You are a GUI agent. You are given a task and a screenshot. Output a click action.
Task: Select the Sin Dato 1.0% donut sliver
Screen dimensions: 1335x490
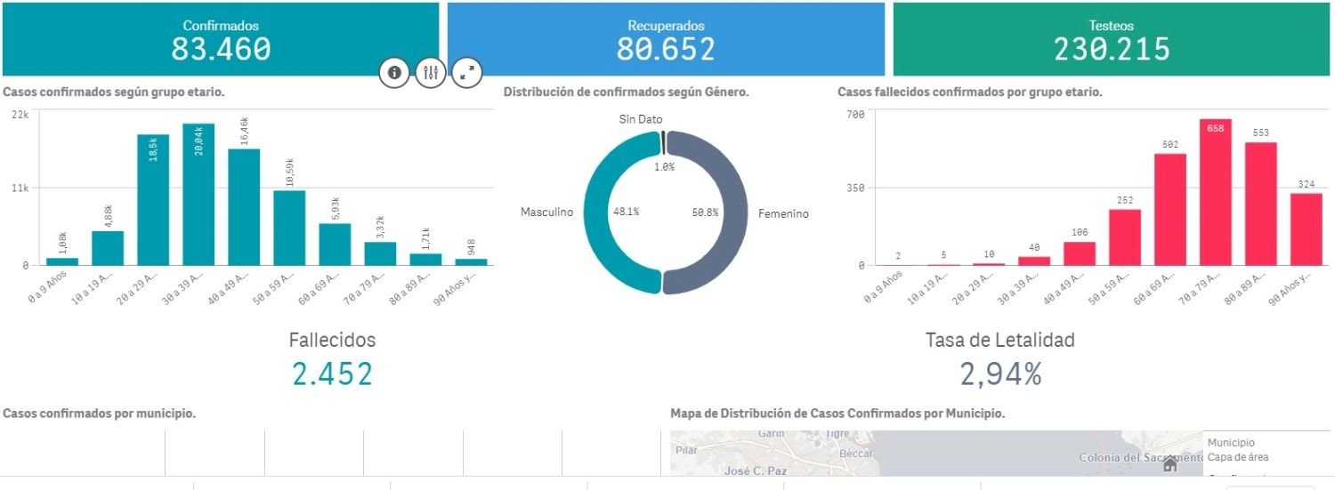664,143
